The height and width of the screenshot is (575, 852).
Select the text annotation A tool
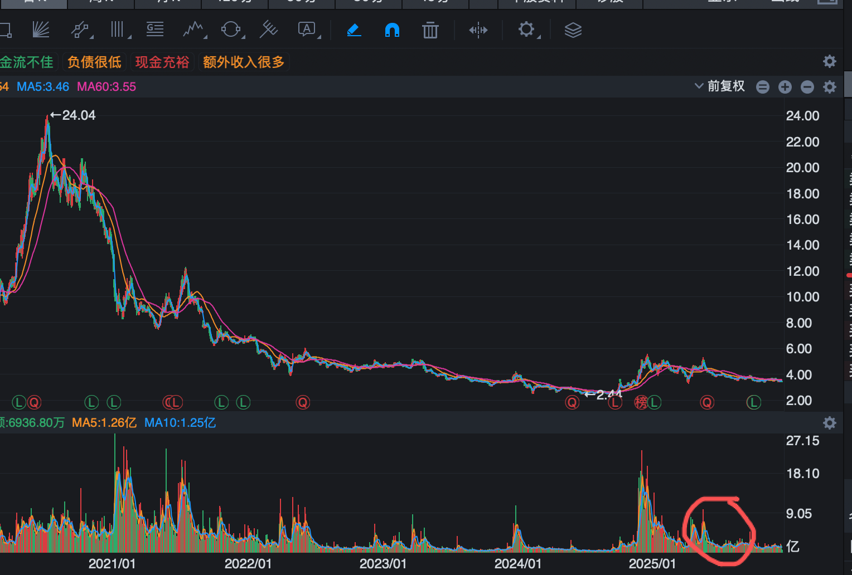[x=307, y=30]
